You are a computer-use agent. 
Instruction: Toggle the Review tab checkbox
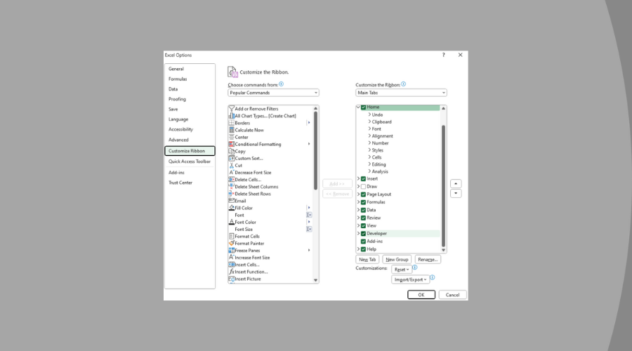tap(363, 218)
